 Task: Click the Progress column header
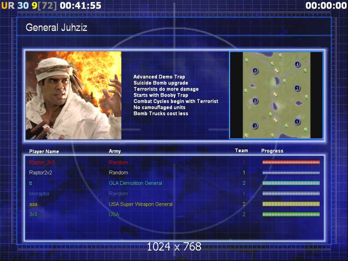pos(272,151)
